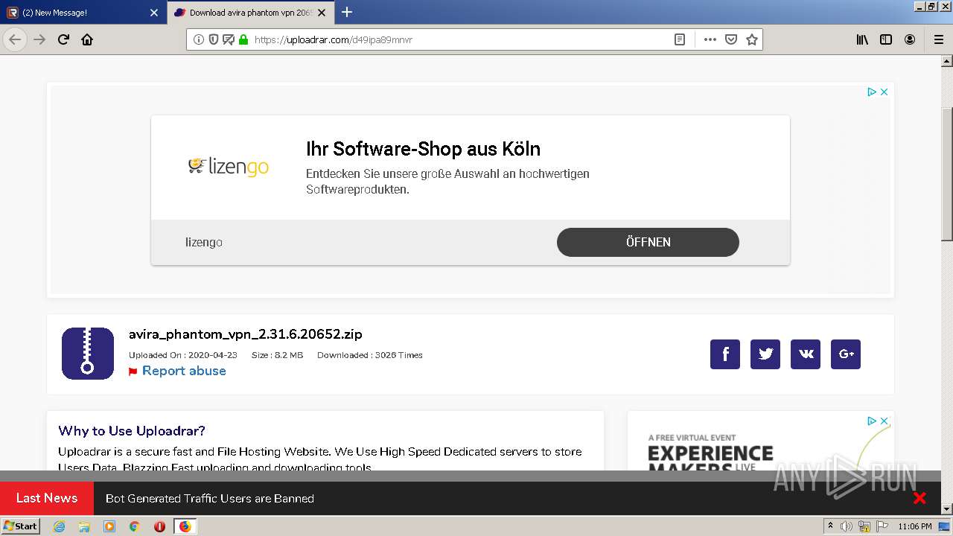Click the ÖFFNEN button

[x=648, y=242]
